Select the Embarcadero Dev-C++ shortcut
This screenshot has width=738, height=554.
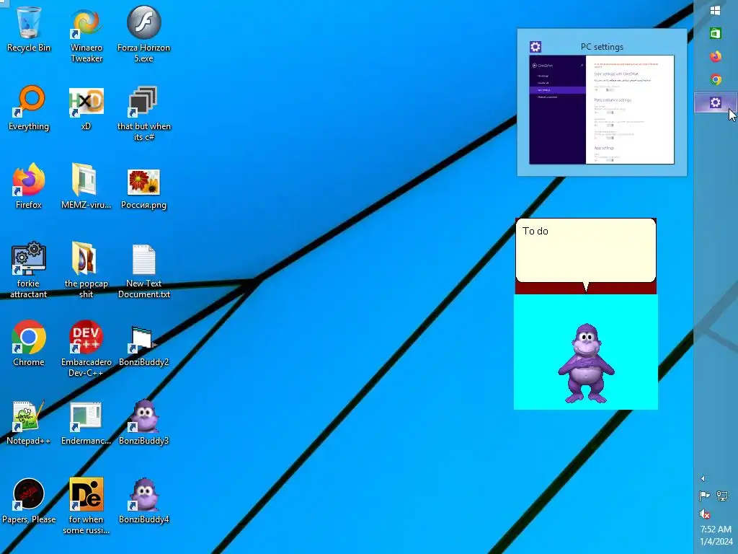(x=86, y=350)
